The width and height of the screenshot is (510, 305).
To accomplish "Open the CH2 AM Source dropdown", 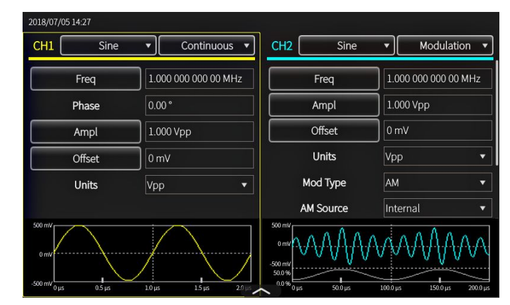I will (438, 208).
